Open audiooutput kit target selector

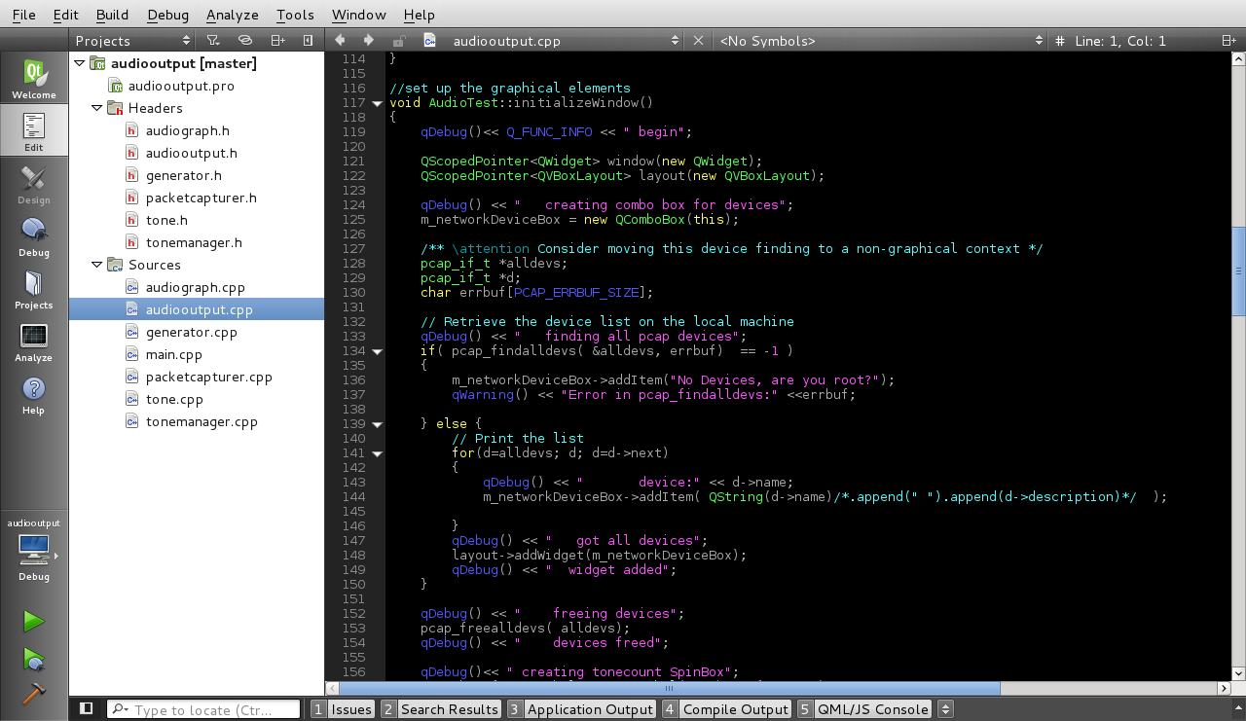34,550
